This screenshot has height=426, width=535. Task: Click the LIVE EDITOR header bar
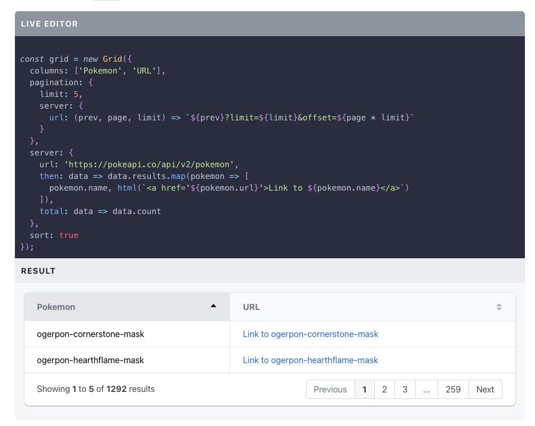[50, 23]
